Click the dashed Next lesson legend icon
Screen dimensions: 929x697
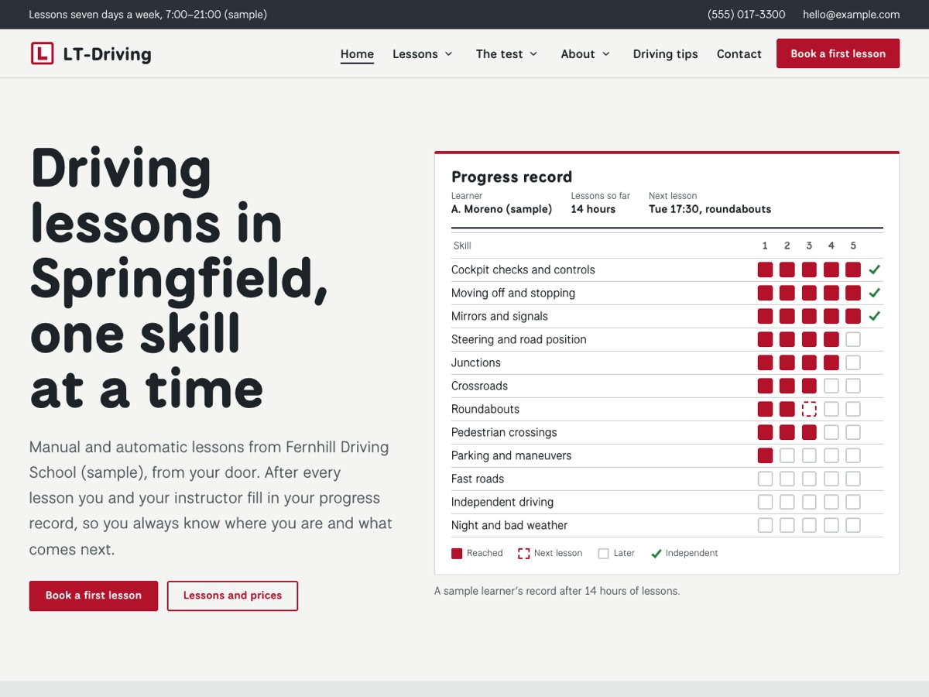point(524,553)
